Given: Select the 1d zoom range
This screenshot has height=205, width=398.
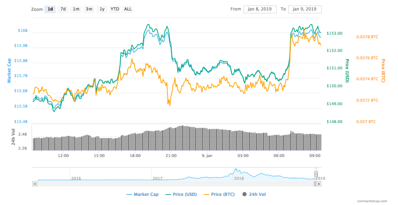Looking at the screenshot, I should click(50, 9).
